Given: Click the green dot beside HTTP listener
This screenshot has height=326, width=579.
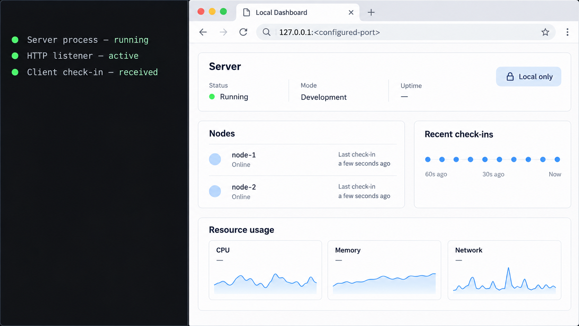Looking at the screenshot, I should point(15,56).
